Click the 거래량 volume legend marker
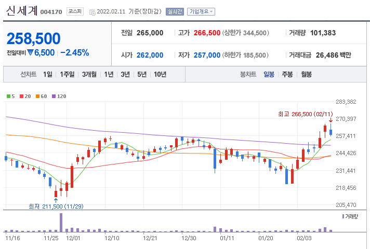This screenshot has height=249, width=370. pyautogui.click(x=343, y=216)
